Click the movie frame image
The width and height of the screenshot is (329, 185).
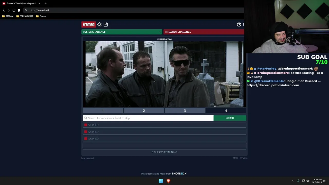click(x=164, y=74)
